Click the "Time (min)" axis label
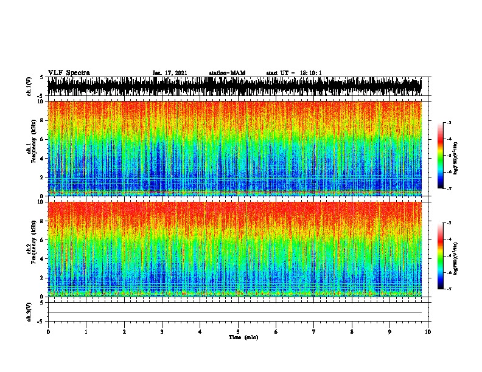Image resolution: width=482 pixels, height=372 pixels. point(243,337)
